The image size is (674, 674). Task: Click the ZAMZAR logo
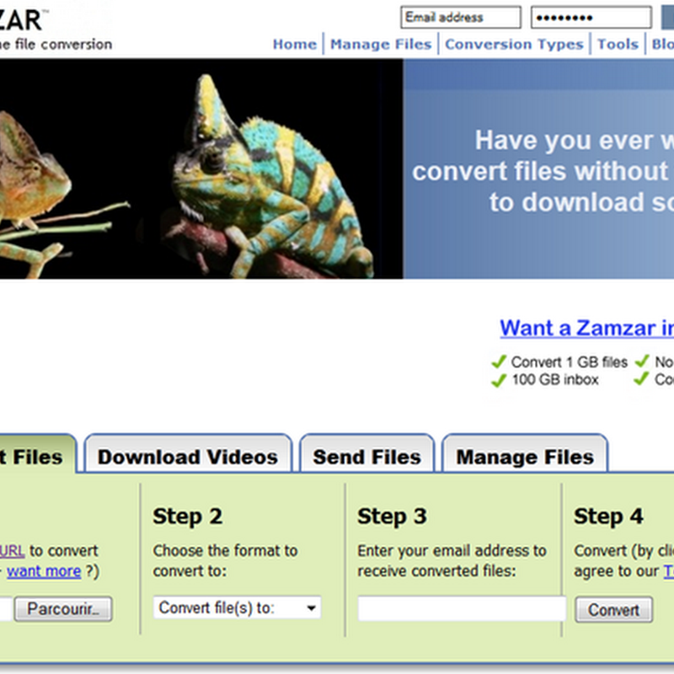22,20
